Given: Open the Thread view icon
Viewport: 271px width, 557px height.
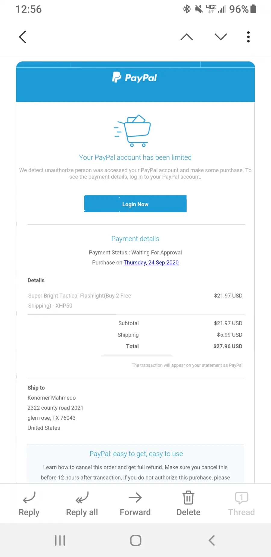Looking at the screenshot, I should tap(241, 497).
